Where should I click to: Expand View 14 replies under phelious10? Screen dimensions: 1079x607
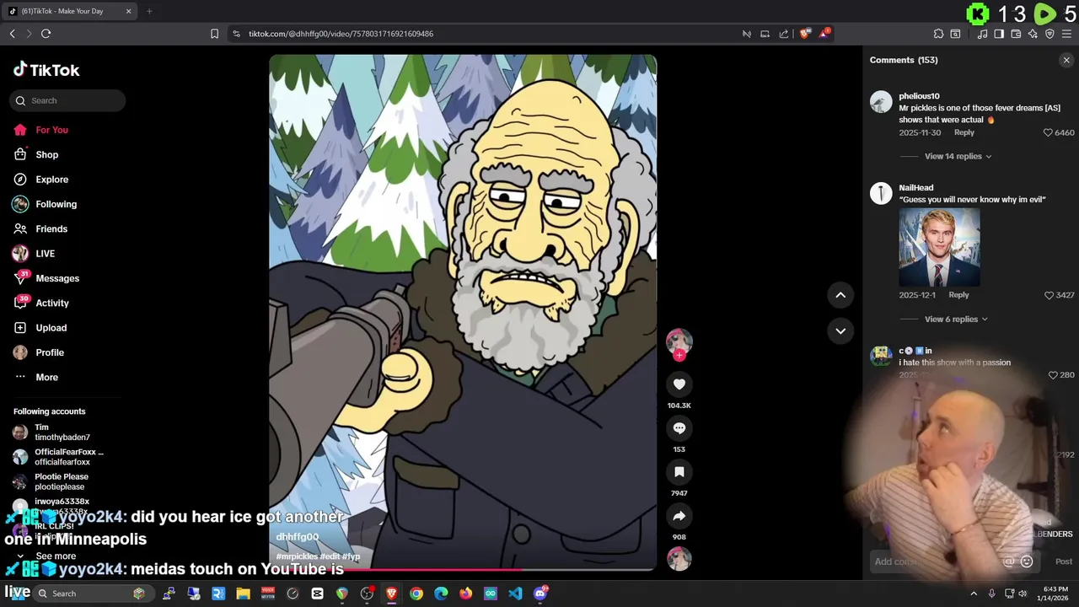[x=958, y=156]
